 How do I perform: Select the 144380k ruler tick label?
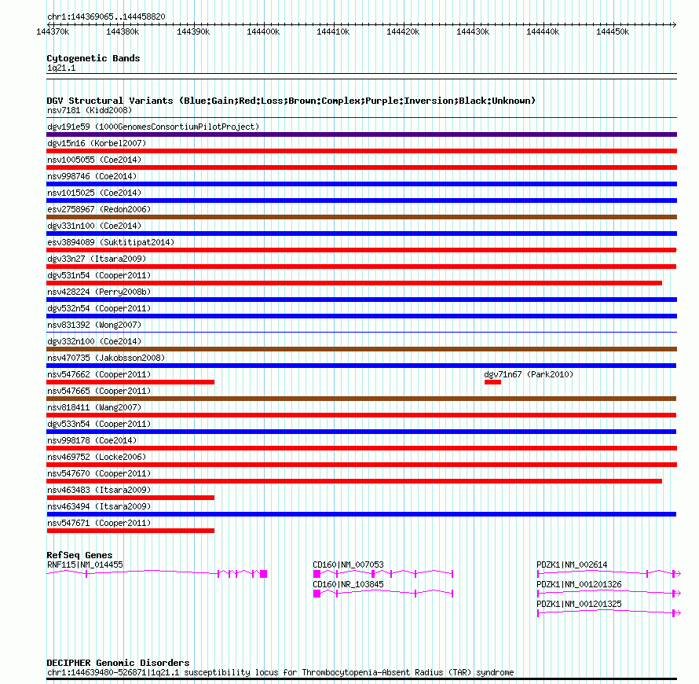123,31
